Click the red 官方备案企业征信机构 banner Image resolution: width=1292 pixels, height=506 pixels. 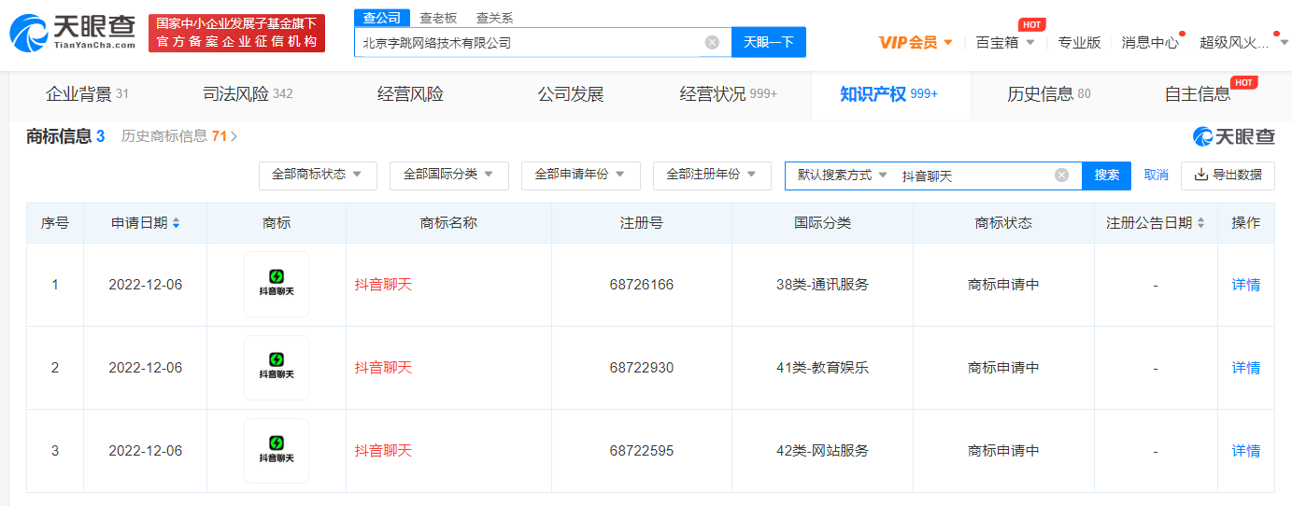236,34
